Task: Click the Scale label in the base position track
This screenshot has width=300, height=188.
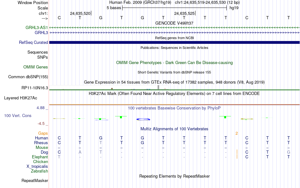Action: [x=43, y=8]
